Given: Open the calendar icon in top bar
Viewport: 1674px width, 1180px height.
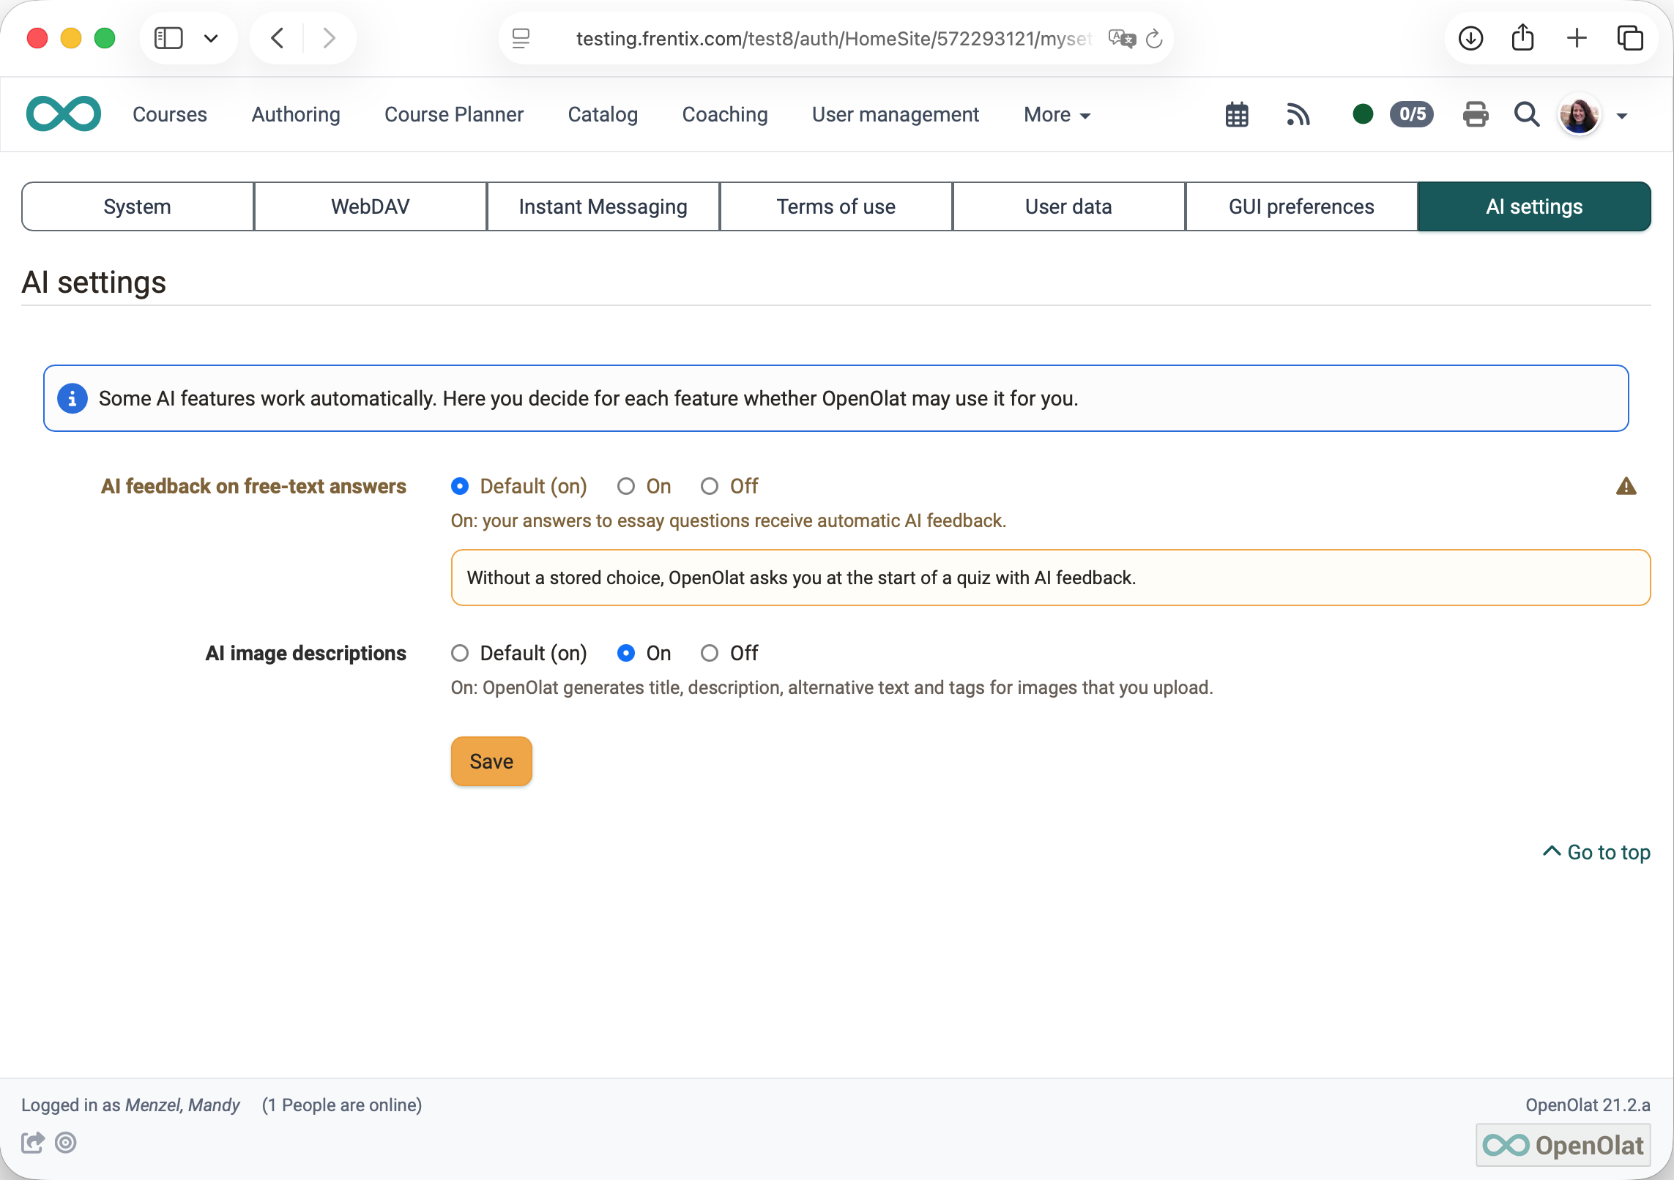Looking at the screenshot, I should pos(1237,115).
